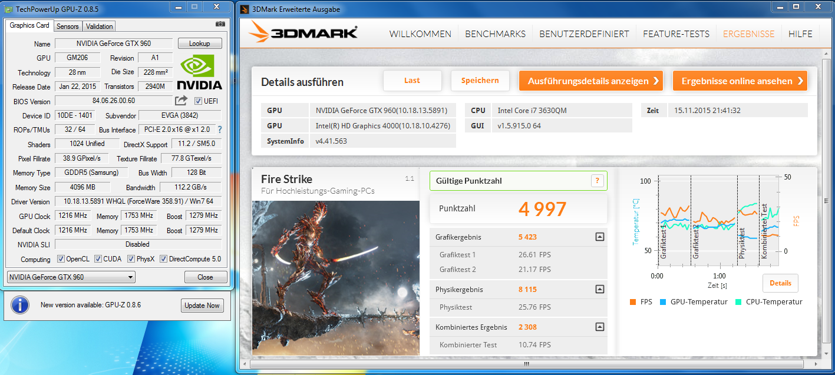Open the FEATURE-TESTS menu item
The image size is (835, 375).
point(676,34)
